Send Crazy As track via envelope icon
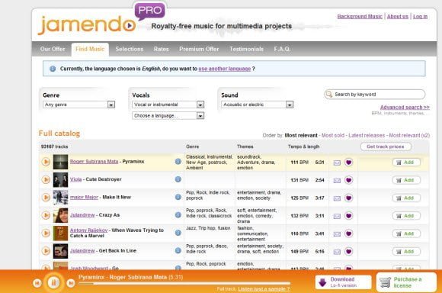Screen dimensions: 442x293 [337, 216]
